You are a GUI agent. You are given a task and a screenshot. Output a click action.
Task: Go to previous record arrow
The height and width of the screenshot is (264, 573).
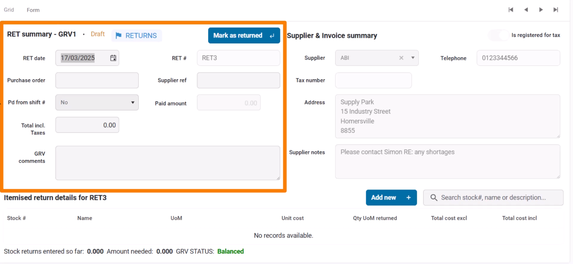tap(526, 10)
